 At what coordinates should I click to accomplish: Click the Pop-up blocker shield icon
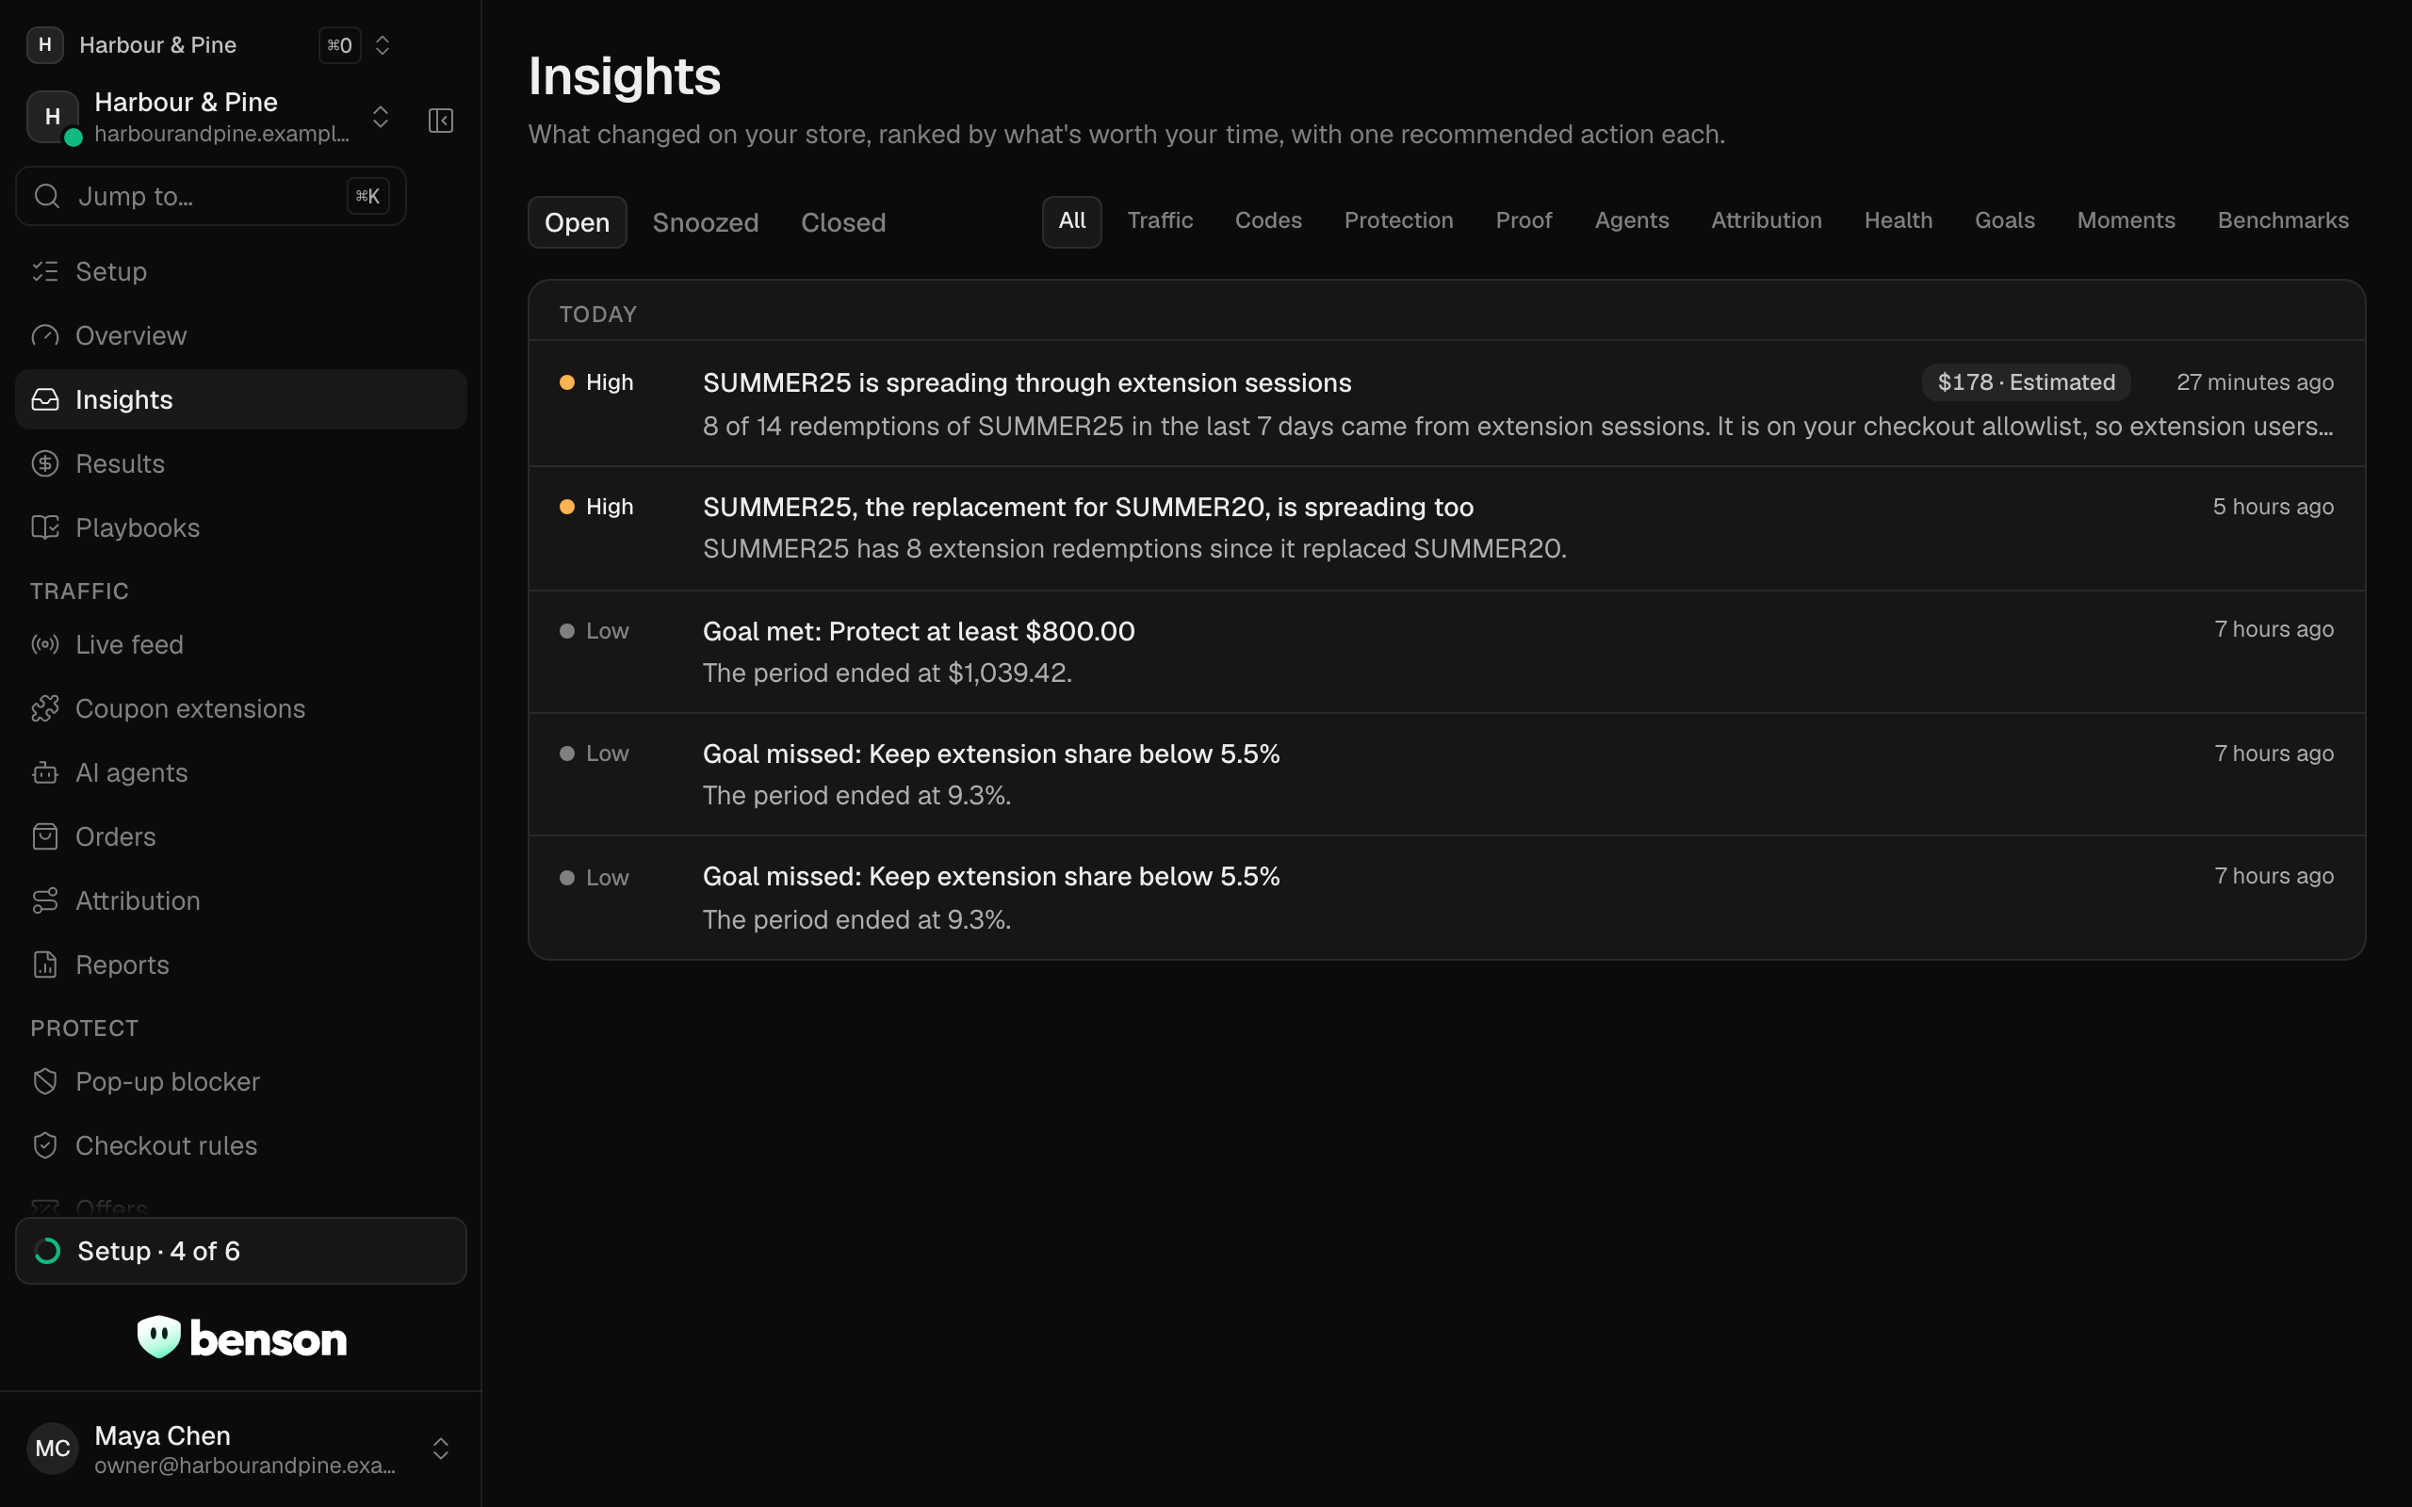tap(45, 1080)
